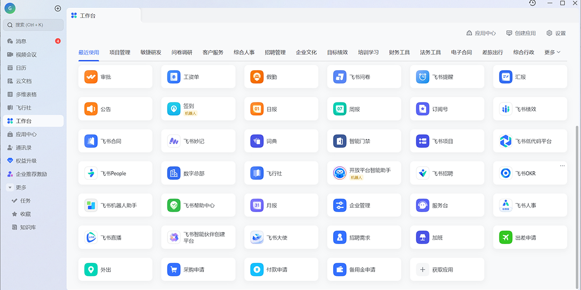Open the 工资单 payslip app

(198, 76)
